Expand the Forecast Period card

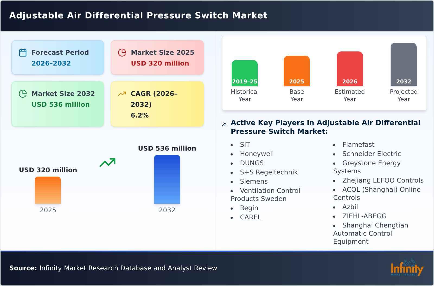click(x=58, y=57)
